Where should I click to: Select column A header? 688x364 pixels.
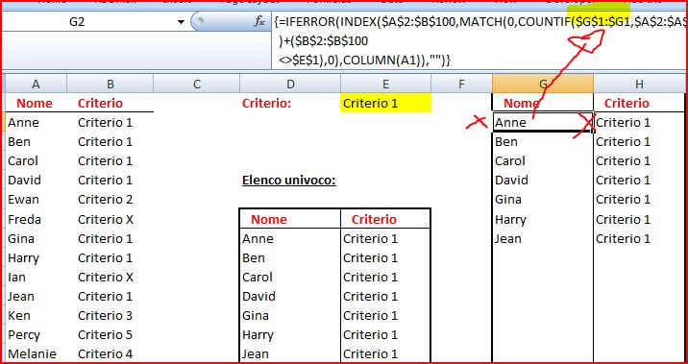[x=36, y=84]
